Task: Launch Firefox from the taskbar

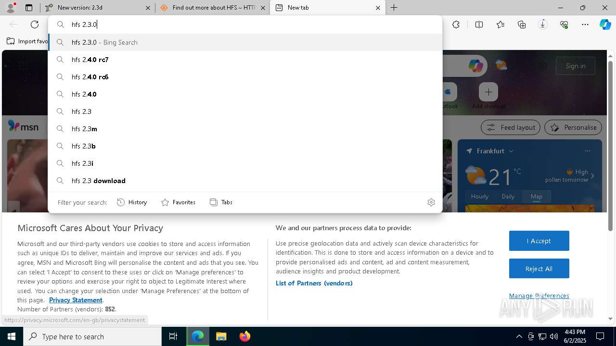Action: (244, 336)
